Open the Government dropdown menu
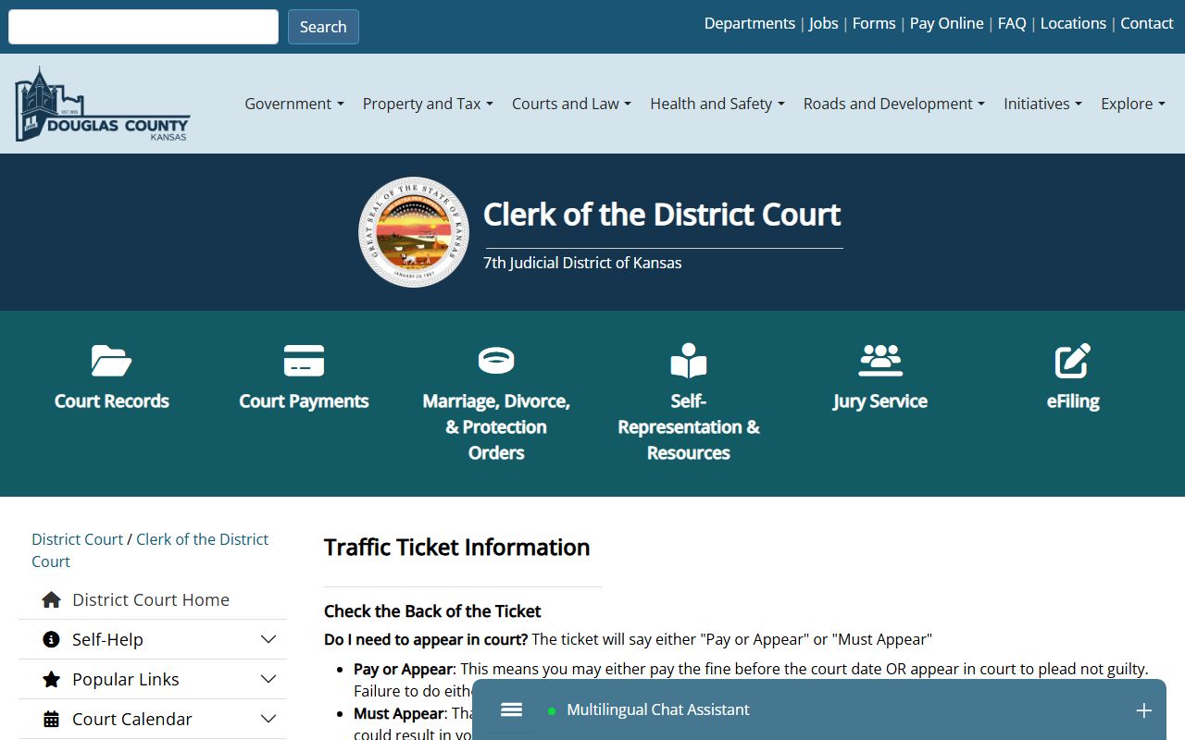1185x740 pixels. [294, 104]
